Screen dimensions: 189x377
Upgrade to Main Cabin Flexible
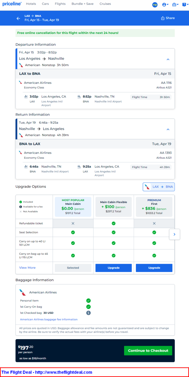pos(113,268)
